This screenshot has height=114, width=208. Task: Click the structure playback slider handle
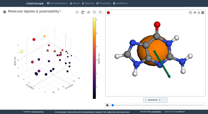pyautogui.click(x=113, y=105)
